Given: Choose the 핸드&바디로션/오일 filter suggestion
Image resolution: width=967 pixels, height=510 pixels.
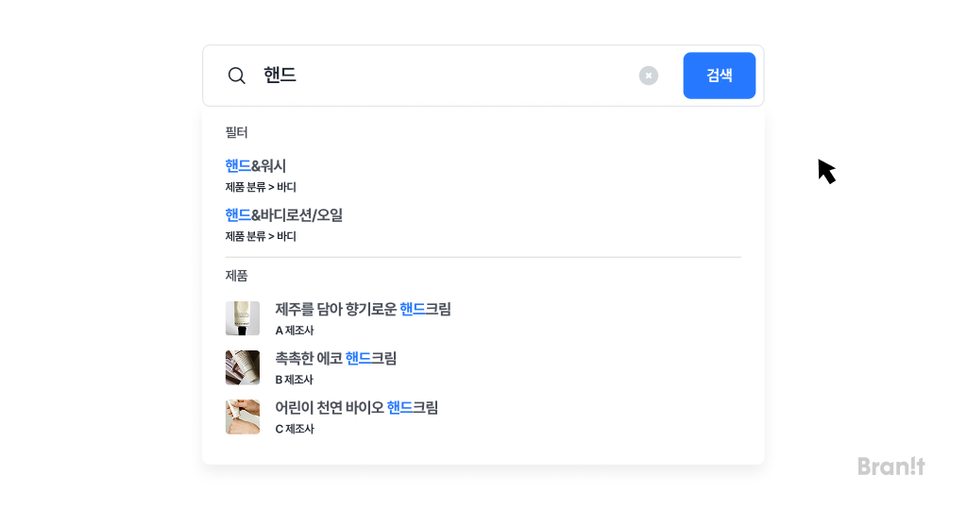Looking at the screenshot, I should 283,215.
